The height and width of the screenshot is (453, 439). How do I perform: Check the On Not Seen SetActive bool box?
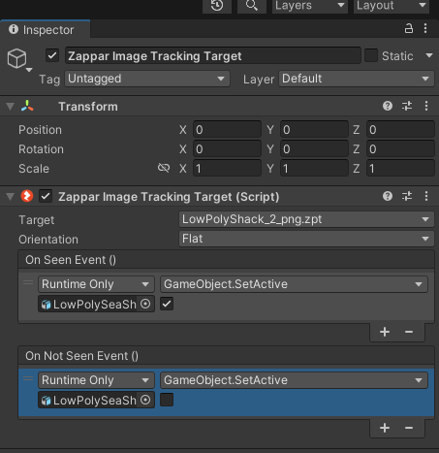(167, 400)
